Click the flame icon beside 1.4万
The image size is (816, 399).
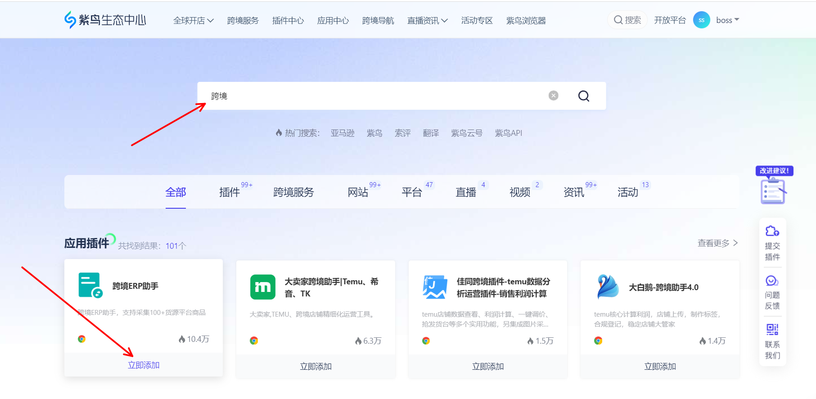click(x=703, y=341)
